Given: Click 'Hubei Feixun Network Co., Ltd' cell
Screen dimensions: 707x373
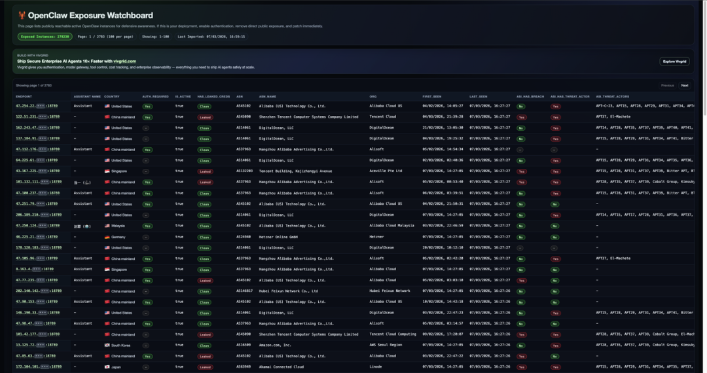Looking at the screenshot, I should (x=288, y=291).
